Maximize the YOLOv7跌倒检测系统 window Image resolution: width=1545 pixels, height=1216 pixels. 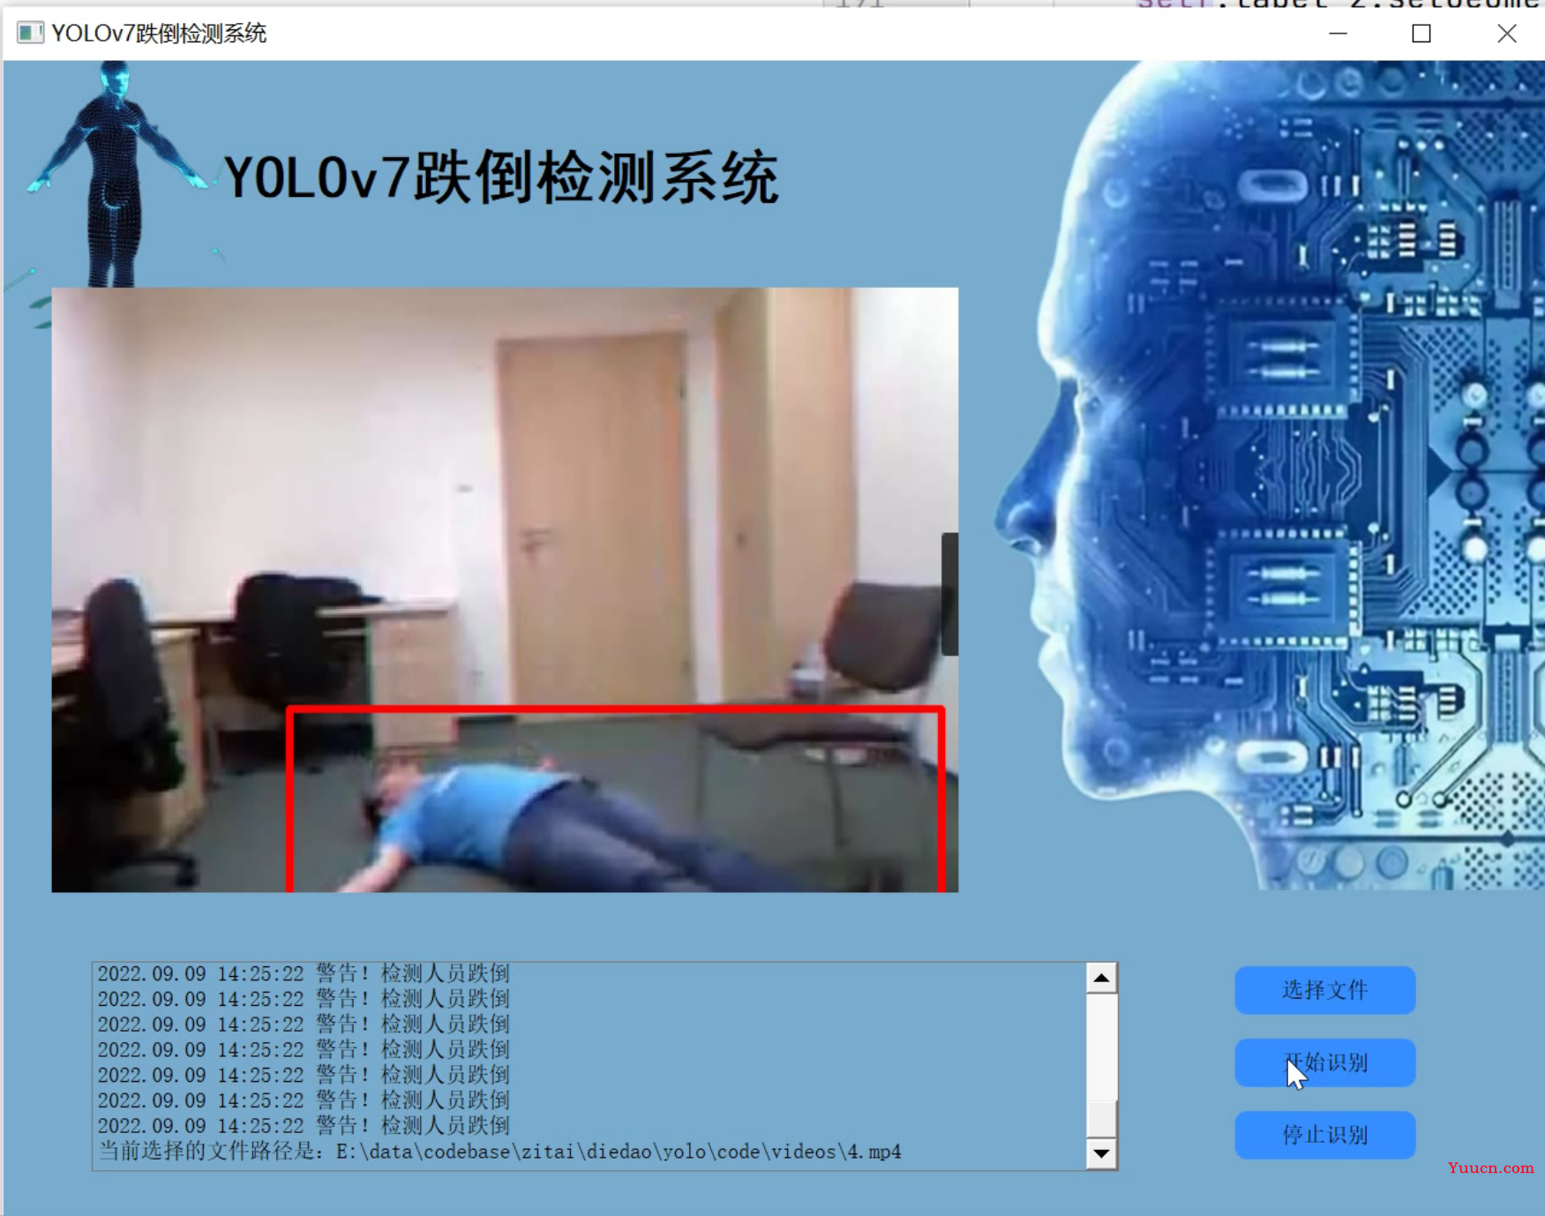tap(1421, 34)
